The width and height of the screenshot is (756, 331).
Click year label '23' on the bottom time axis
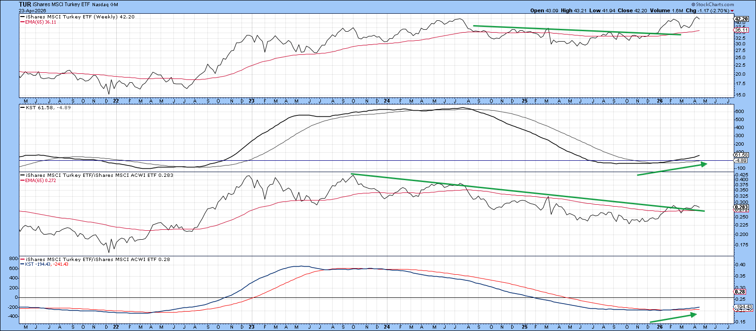point(252,327)
